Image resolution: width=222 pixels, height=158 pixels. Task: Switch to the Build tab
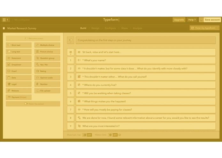coord(83,28)
